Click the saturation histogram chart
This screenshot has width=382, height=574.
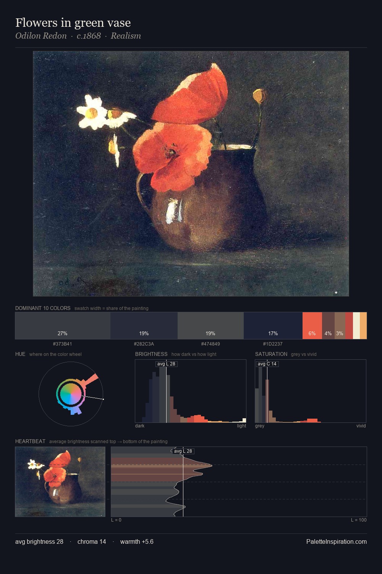(x=311, y=391)
